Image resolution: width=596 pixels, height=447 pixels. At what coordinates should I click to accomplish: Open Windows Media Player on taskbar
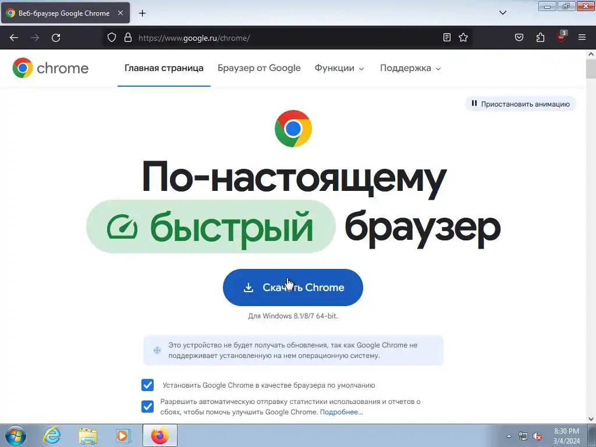click(x=123, y=435)
